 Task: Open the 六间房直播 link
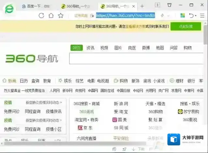click(x=86, y=138)
